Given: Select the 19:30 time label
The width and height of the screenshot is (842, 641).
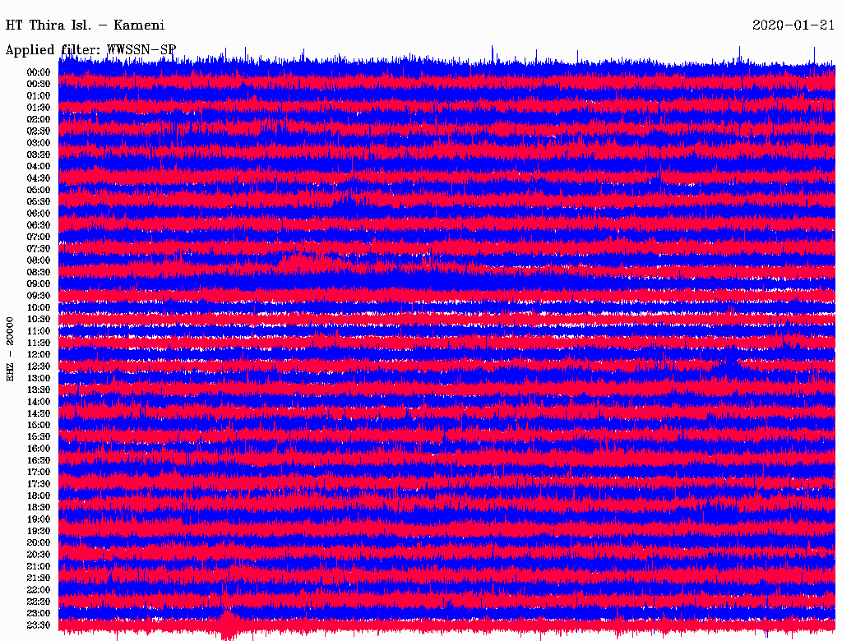Looking at the screenshot, I should (39, 531).
